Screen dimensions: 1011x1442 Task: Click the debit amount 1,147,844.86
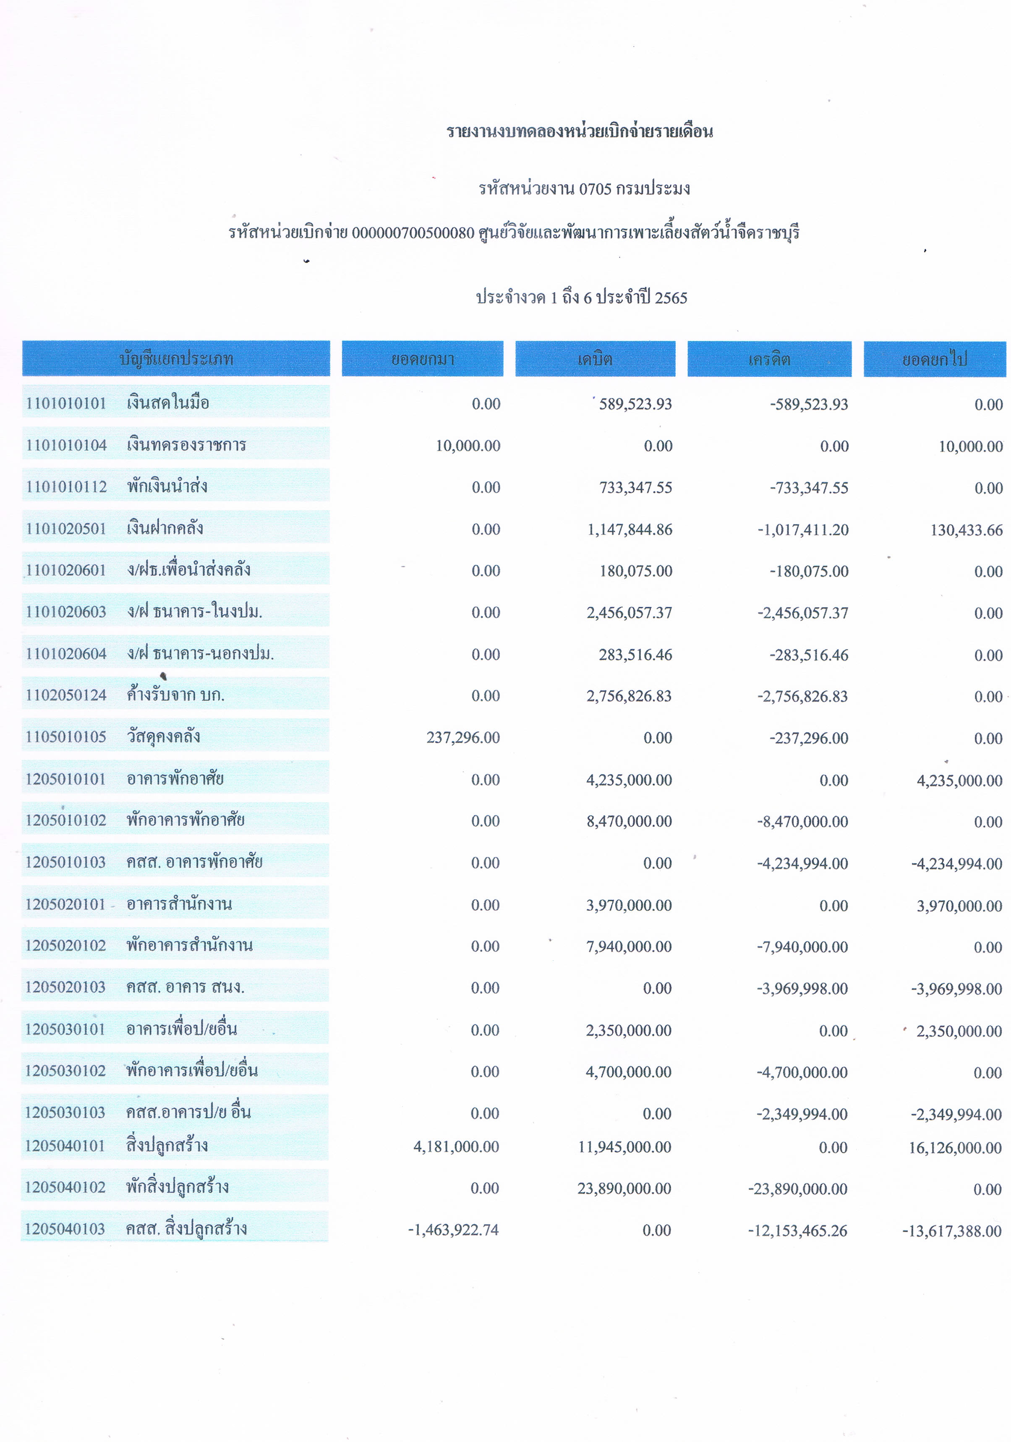[629, 530]
